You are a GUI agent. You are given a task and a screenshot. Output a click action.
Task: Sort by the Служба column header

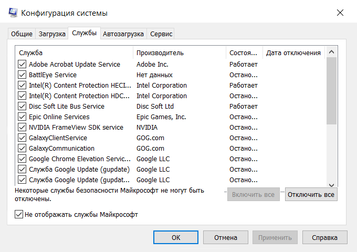pos(74,53)
